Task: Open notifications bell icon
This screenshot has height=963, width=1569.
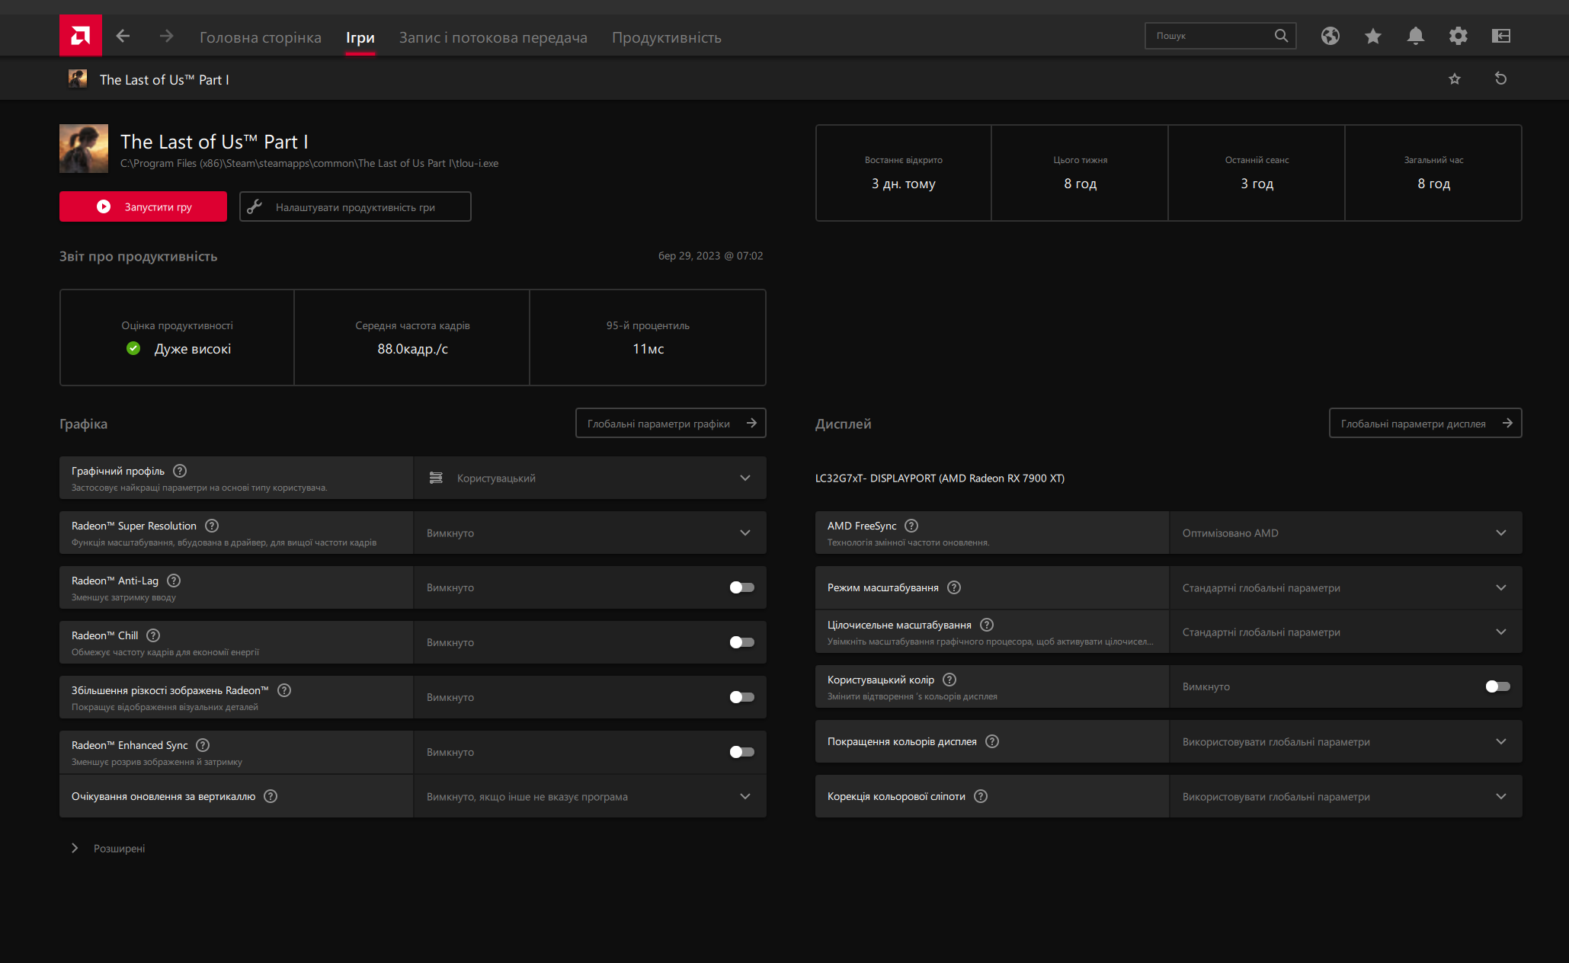Action: tap(1416, 36)
